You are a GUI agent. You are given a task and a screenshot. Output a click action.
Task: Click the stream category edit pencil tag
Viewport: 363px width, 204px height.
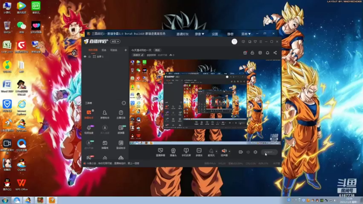(x=138, y=55)
